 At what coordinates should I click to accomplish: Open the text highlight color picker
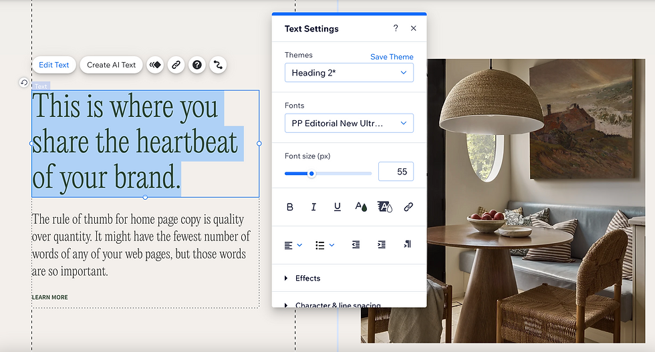[385, 206]
